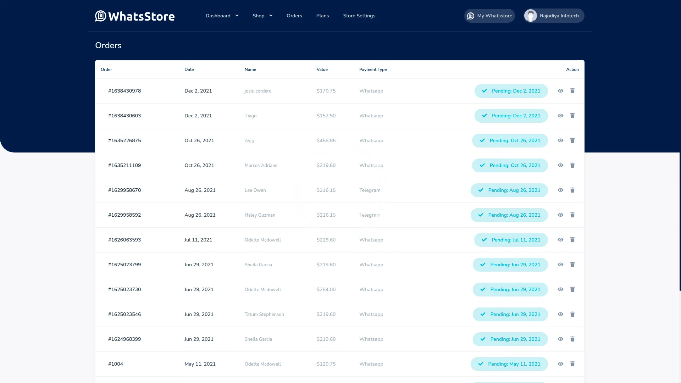Delete order #1638430978 with trash icon
The image size is (681, 383).
[572, 91]
